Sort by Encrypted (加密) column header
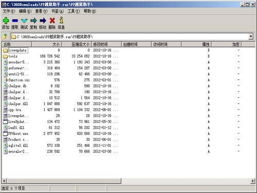Screen dimensions: 257x193 [x=226, y=44]
